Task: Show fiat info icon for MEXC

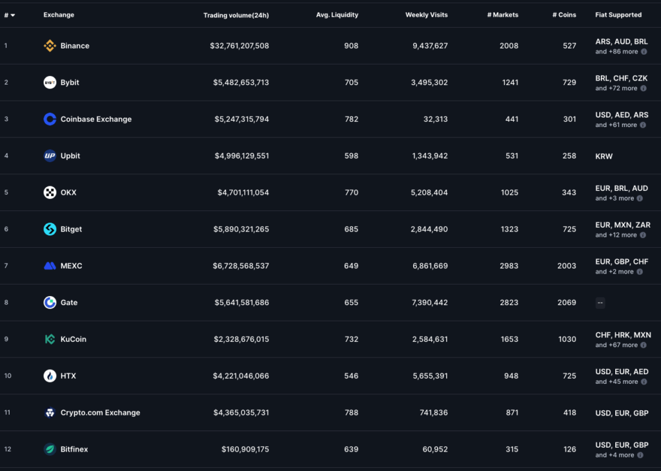Action: pos(640,272)
